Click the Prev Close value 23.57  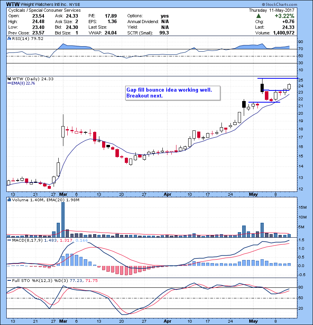[38, 33]
